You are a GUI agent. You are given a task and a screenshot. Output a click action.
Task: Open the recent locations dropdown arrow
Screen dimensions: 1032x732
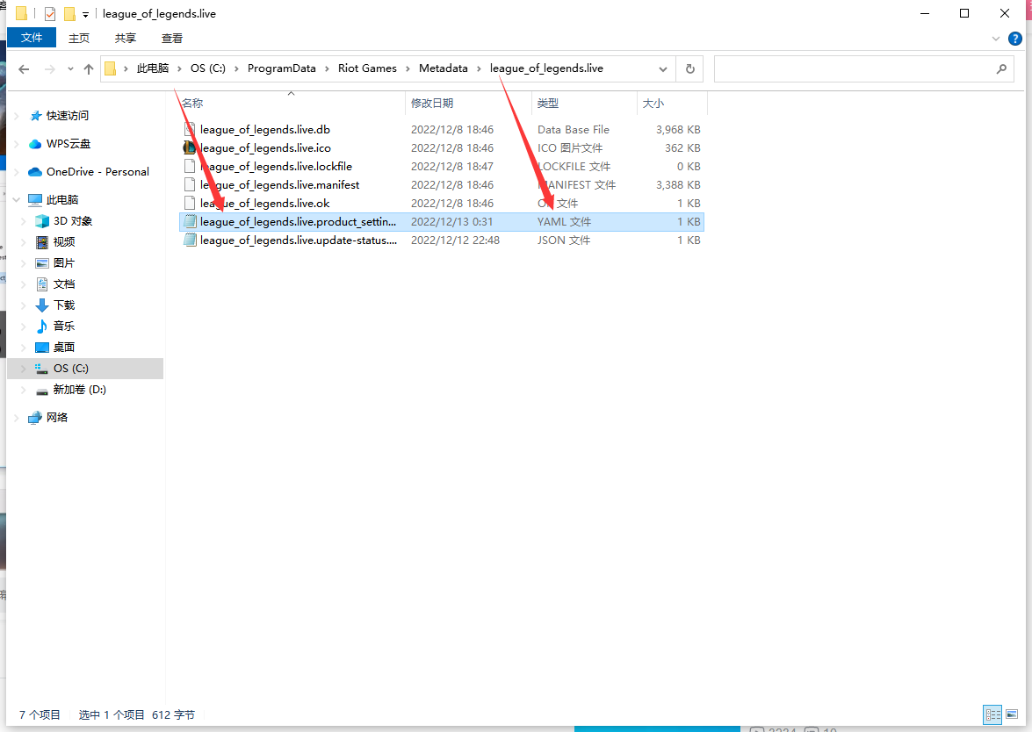(70, 68)
